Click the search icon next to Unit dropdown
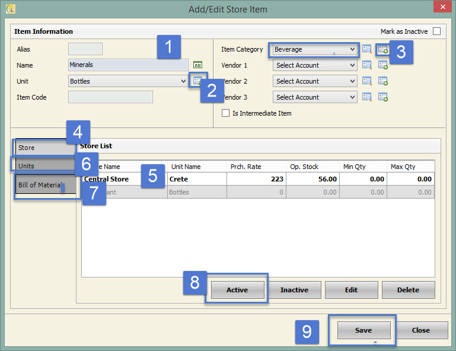 (x=197, y=81)
